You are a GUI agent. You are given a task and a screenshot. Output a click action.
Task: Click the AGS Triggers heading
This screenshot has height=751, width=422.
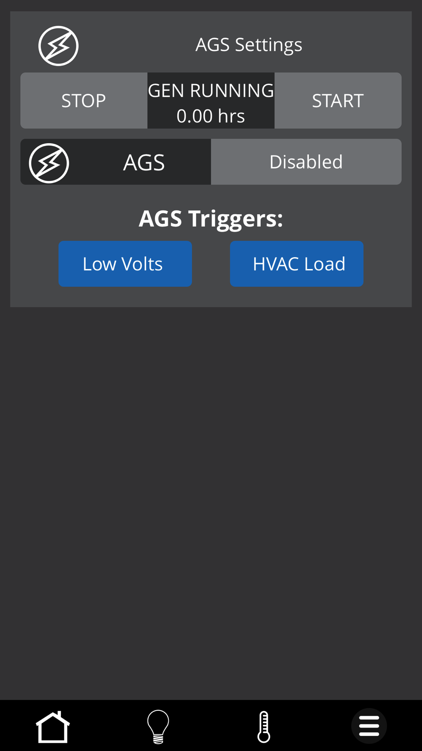click(x=211, y=219)
